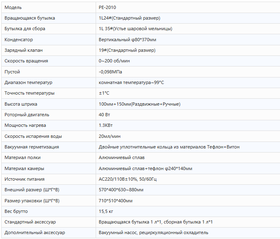Click the 'Зарядный клапан' label
This screenshot has height=239, width=280.
(24, 50)
